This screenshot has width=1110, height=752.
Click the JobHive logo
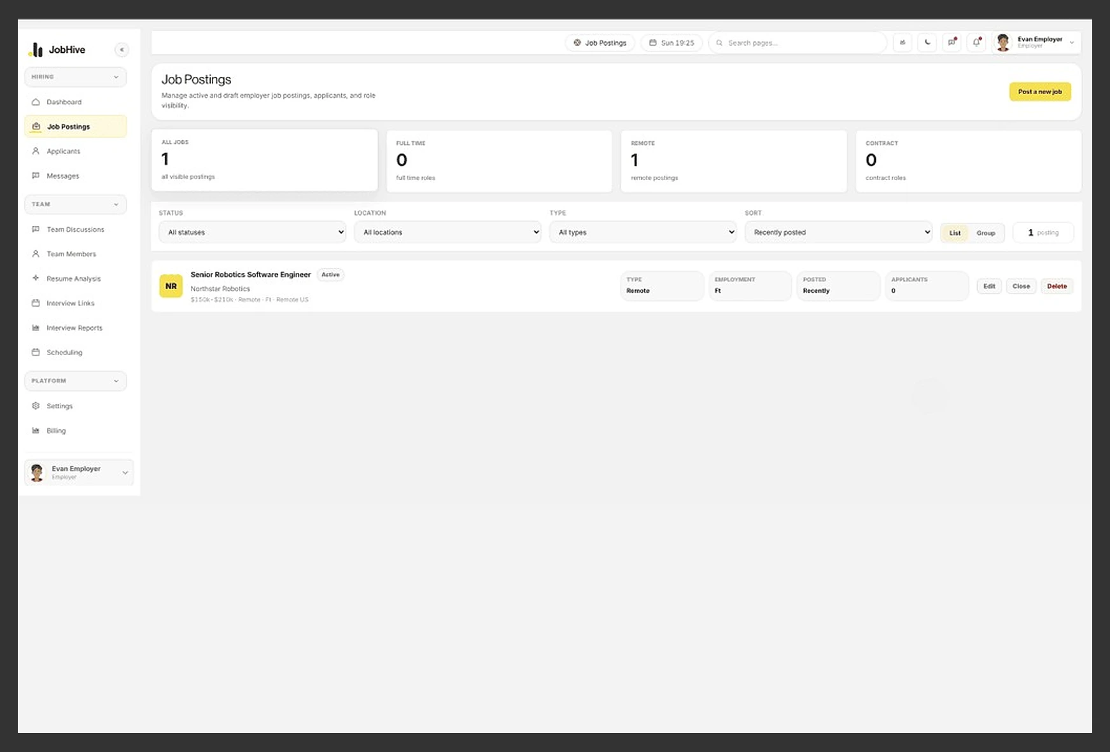(x=57, y=50)
